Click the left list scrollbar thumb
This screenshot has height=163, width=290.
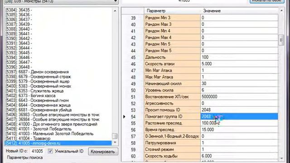[x=115, y=136]
